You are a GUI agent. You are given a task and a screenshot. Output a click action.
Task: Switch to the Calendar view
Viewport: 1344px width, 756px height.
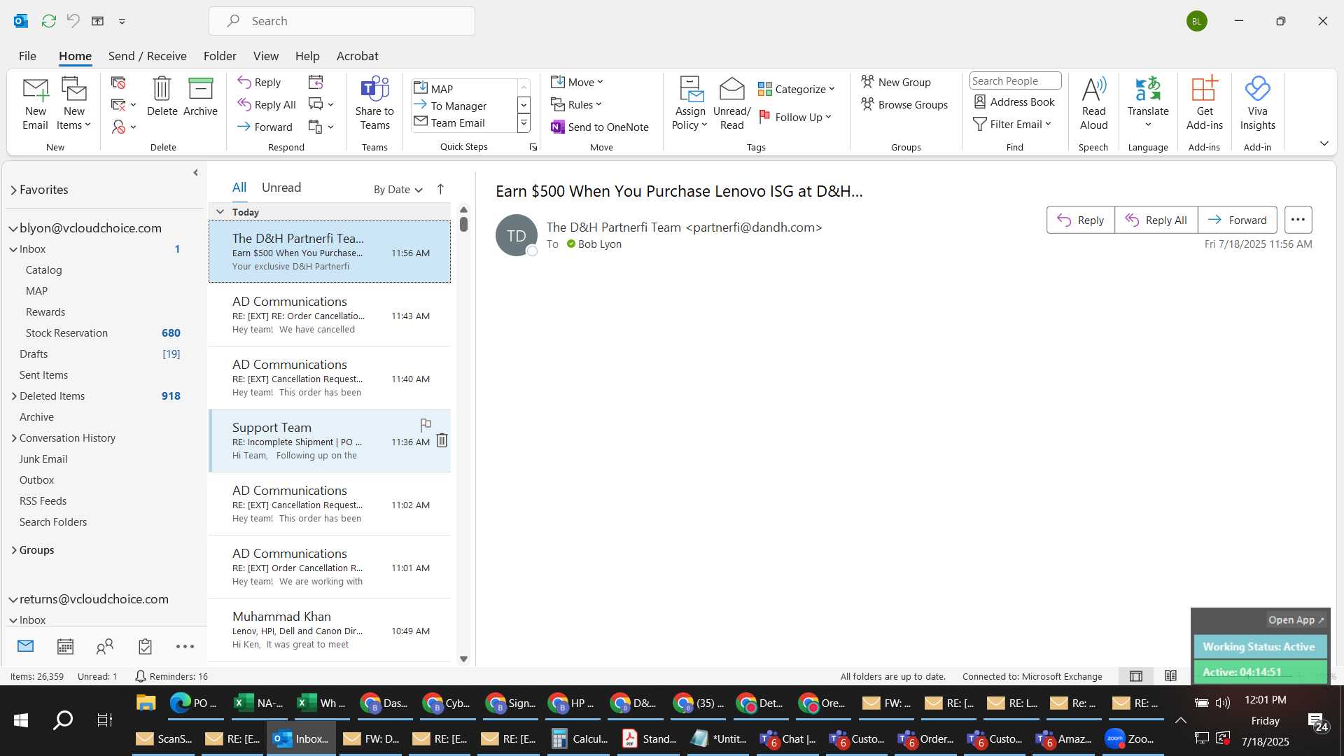click(x=65, y=646)
